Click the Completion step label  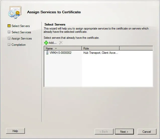tap(19, 45)
